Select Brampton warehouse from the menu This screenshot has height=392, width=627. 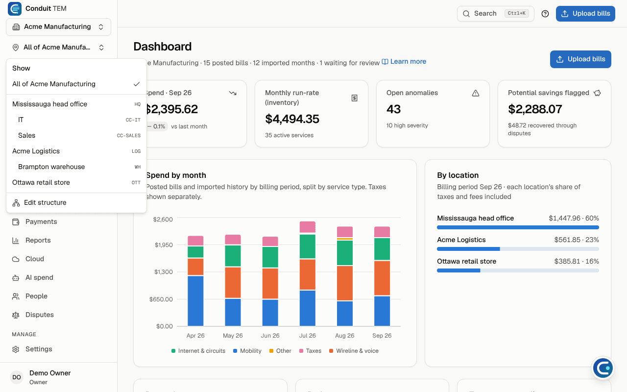point(76,167)
